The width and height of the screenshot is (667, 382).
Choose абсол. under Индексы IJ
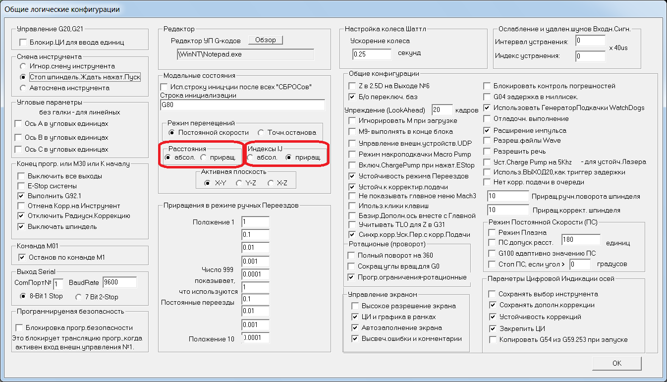pos(251,158)
